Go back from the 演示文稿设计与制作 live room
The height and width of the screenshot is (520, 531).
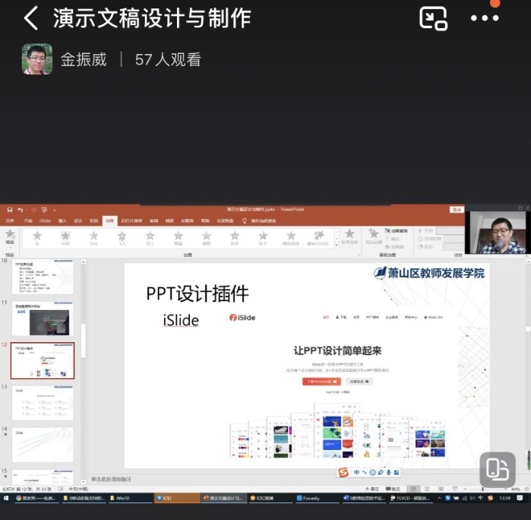coord(31,18)
